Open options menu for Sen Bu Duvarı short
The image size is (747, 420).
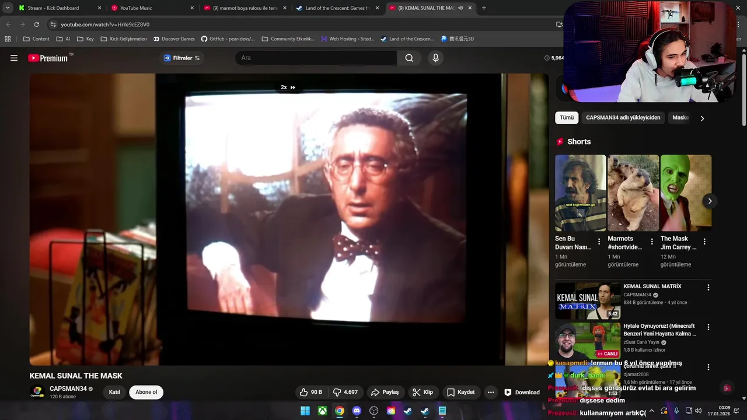[x=599, y=242]
